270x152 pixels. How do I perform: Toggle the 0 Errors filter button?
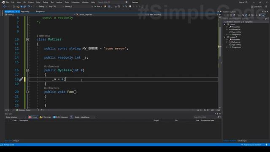pyautogui.click(x=33, y=117)
